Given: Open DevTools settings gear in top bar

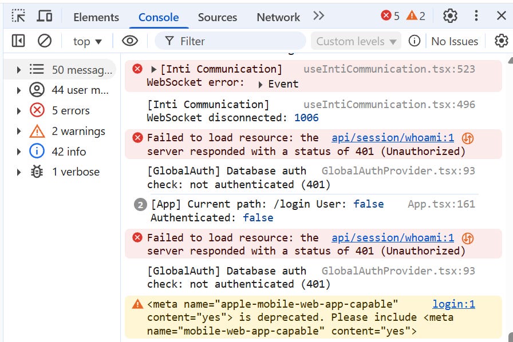Looking at the screenshot, I should (x=450, y=15).
